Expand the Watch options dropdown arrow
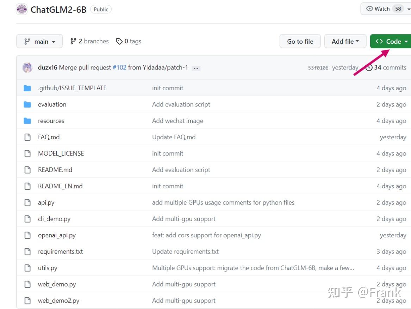This screenshot has width=411, height=309. click(409, 9)
